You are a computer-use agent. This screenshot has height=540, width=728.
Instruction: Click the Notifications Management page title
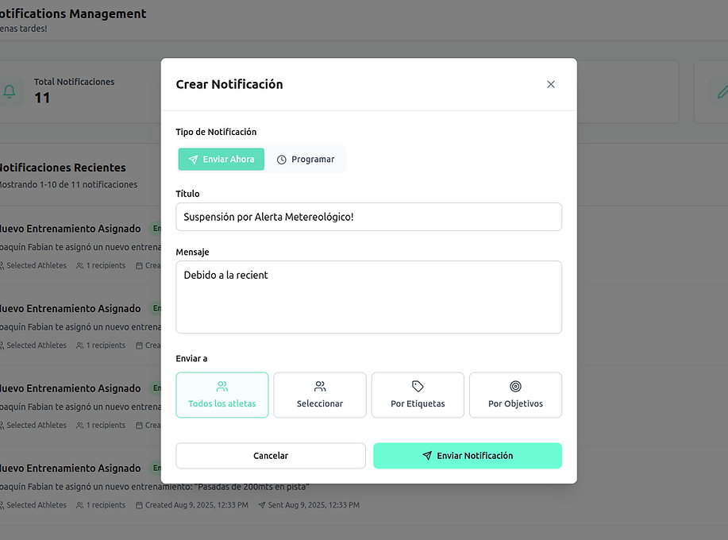(x=73, y=14)
